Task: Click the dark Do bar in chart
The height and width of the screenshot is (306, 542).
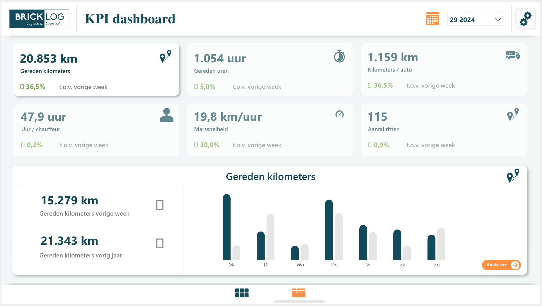Action: [x=329, y=230]
